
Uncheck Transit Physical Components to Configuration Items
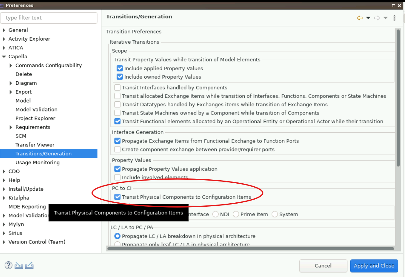[x=117, y=197]
